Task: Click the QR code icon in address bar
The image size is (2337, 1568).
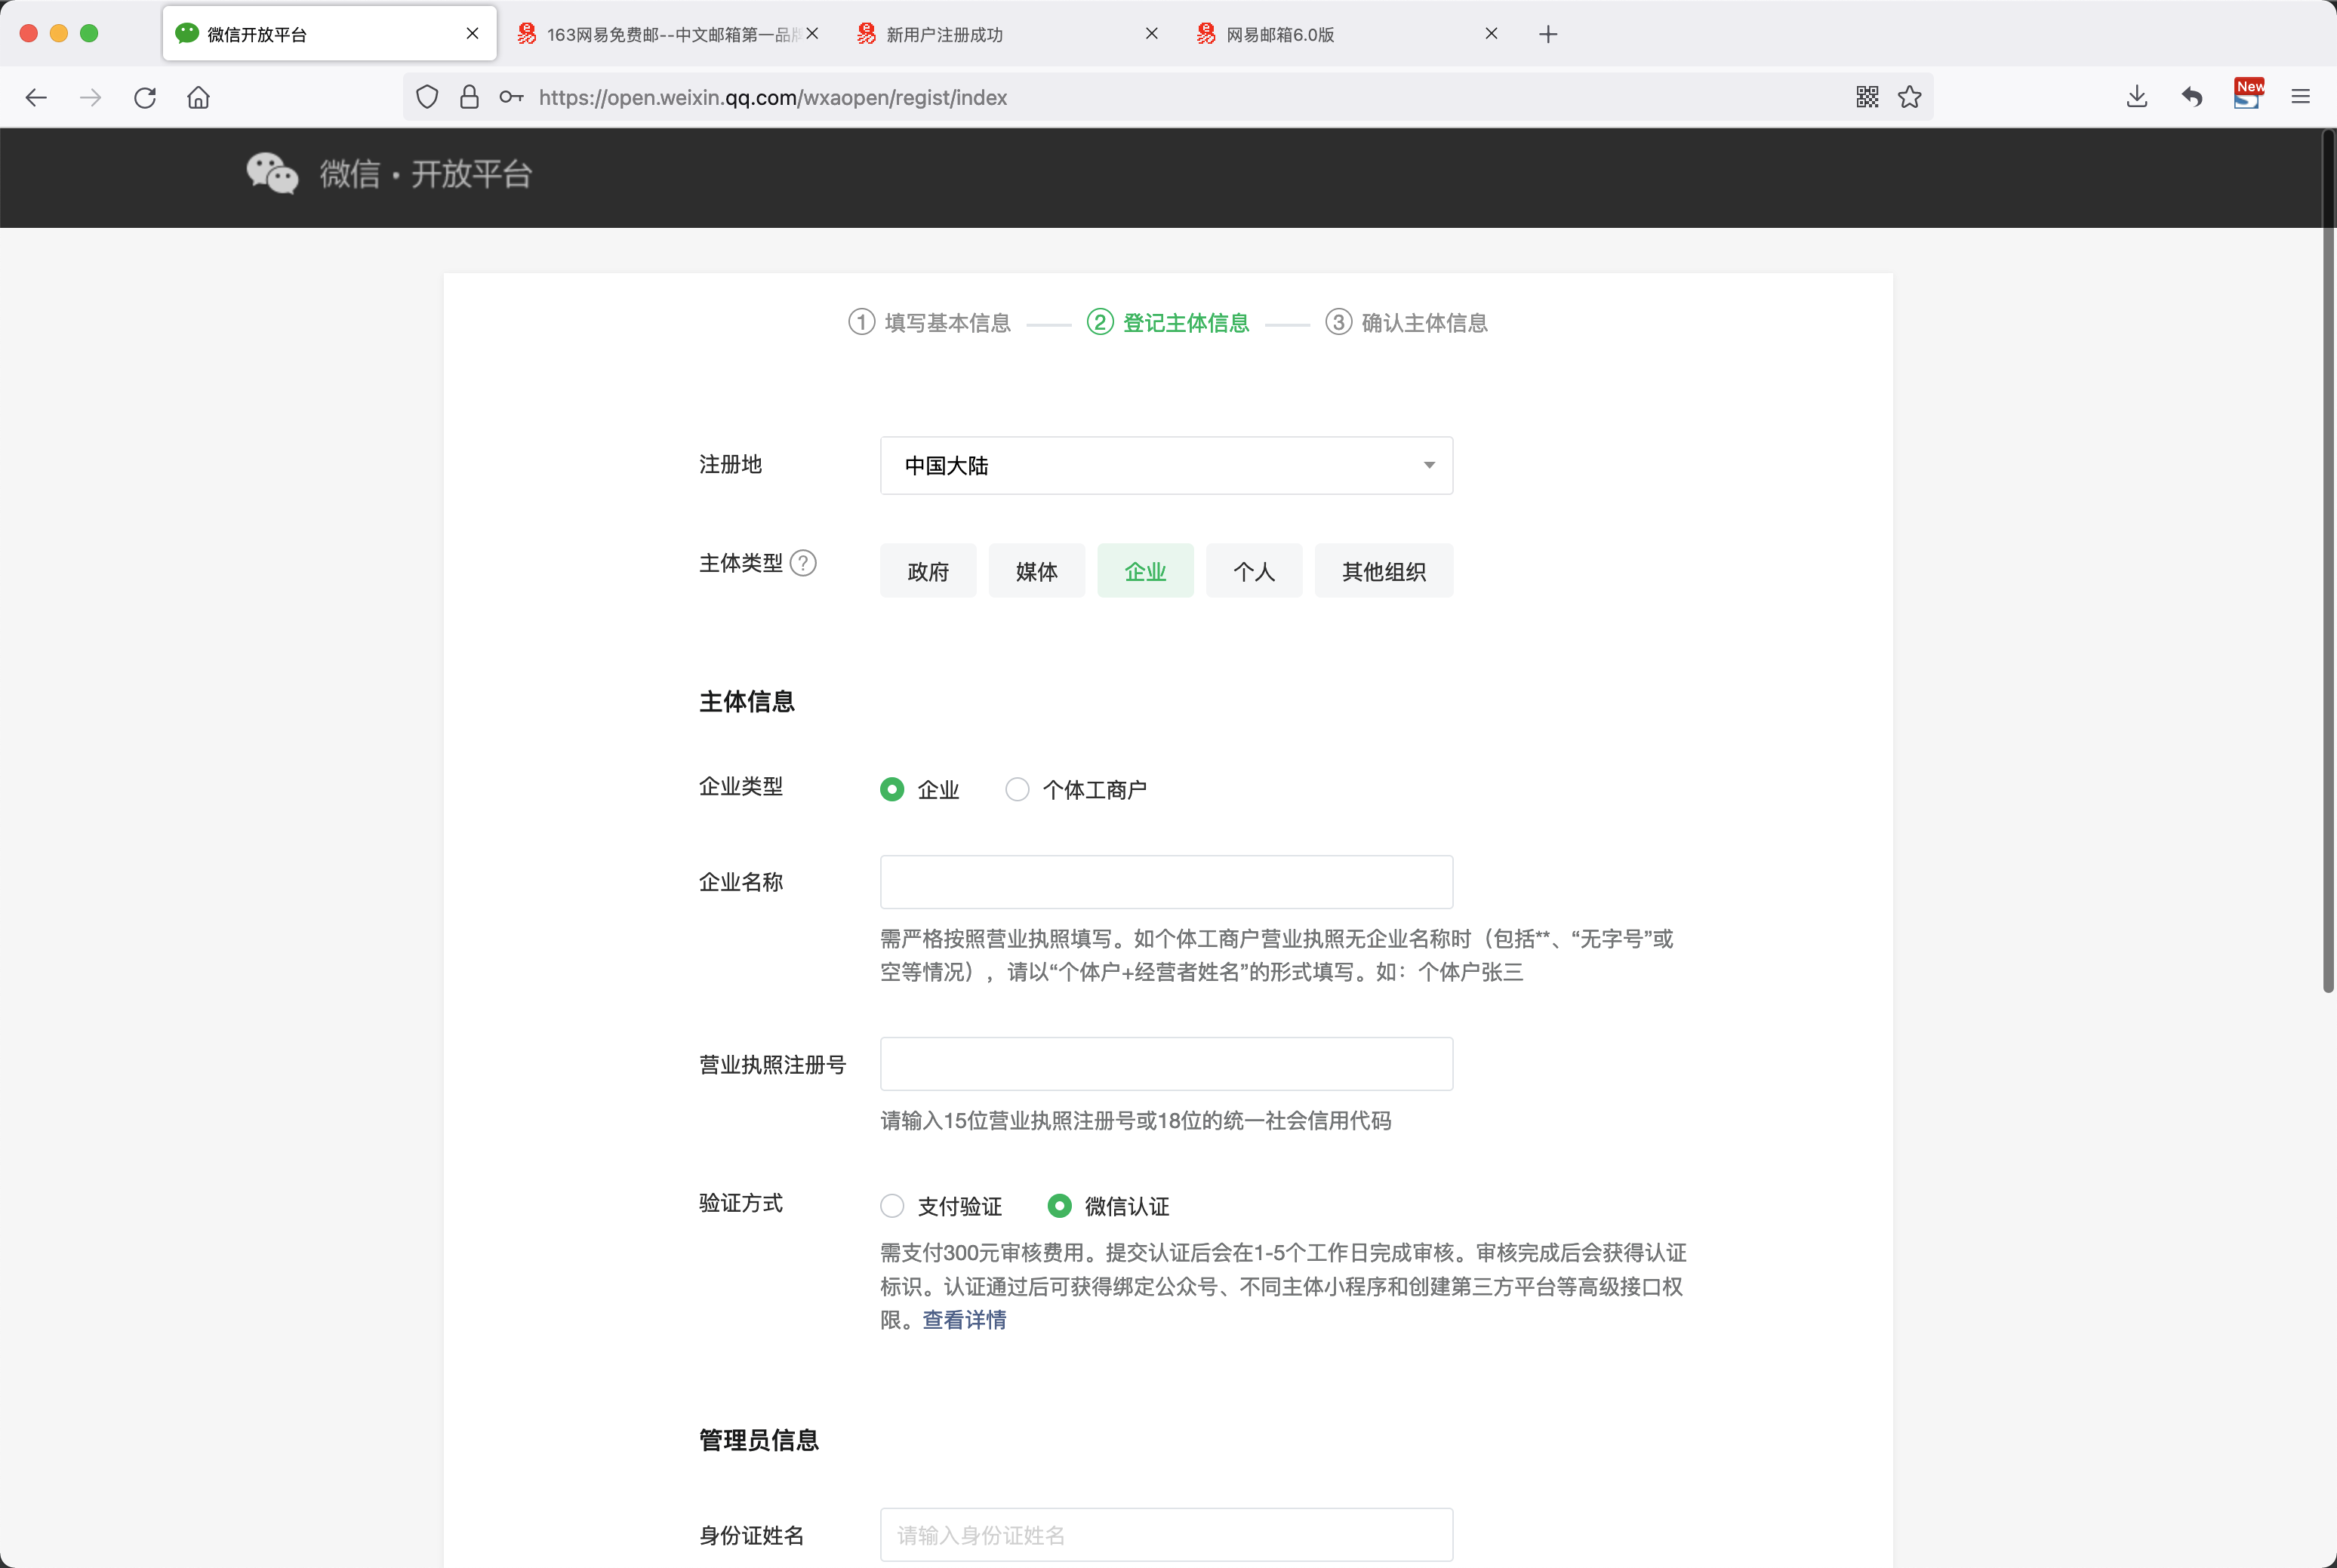Action: click(1867, 97)
